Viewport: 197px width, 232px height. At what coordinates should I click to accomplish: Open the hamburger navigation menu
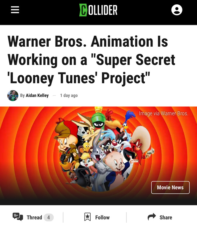pos(15,10)
